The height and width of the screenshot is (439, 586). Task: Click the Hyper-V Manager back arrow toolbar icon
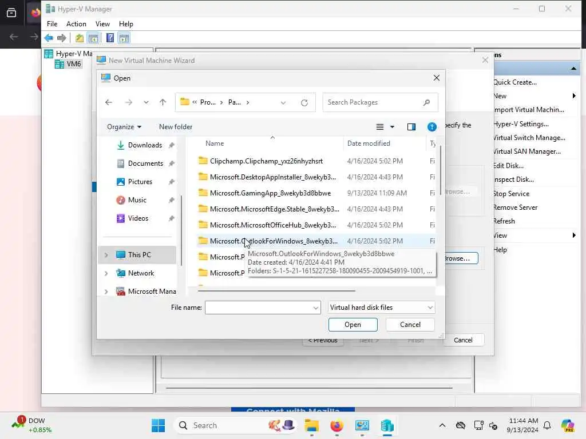pyautogui.click(x=49, y=38)
